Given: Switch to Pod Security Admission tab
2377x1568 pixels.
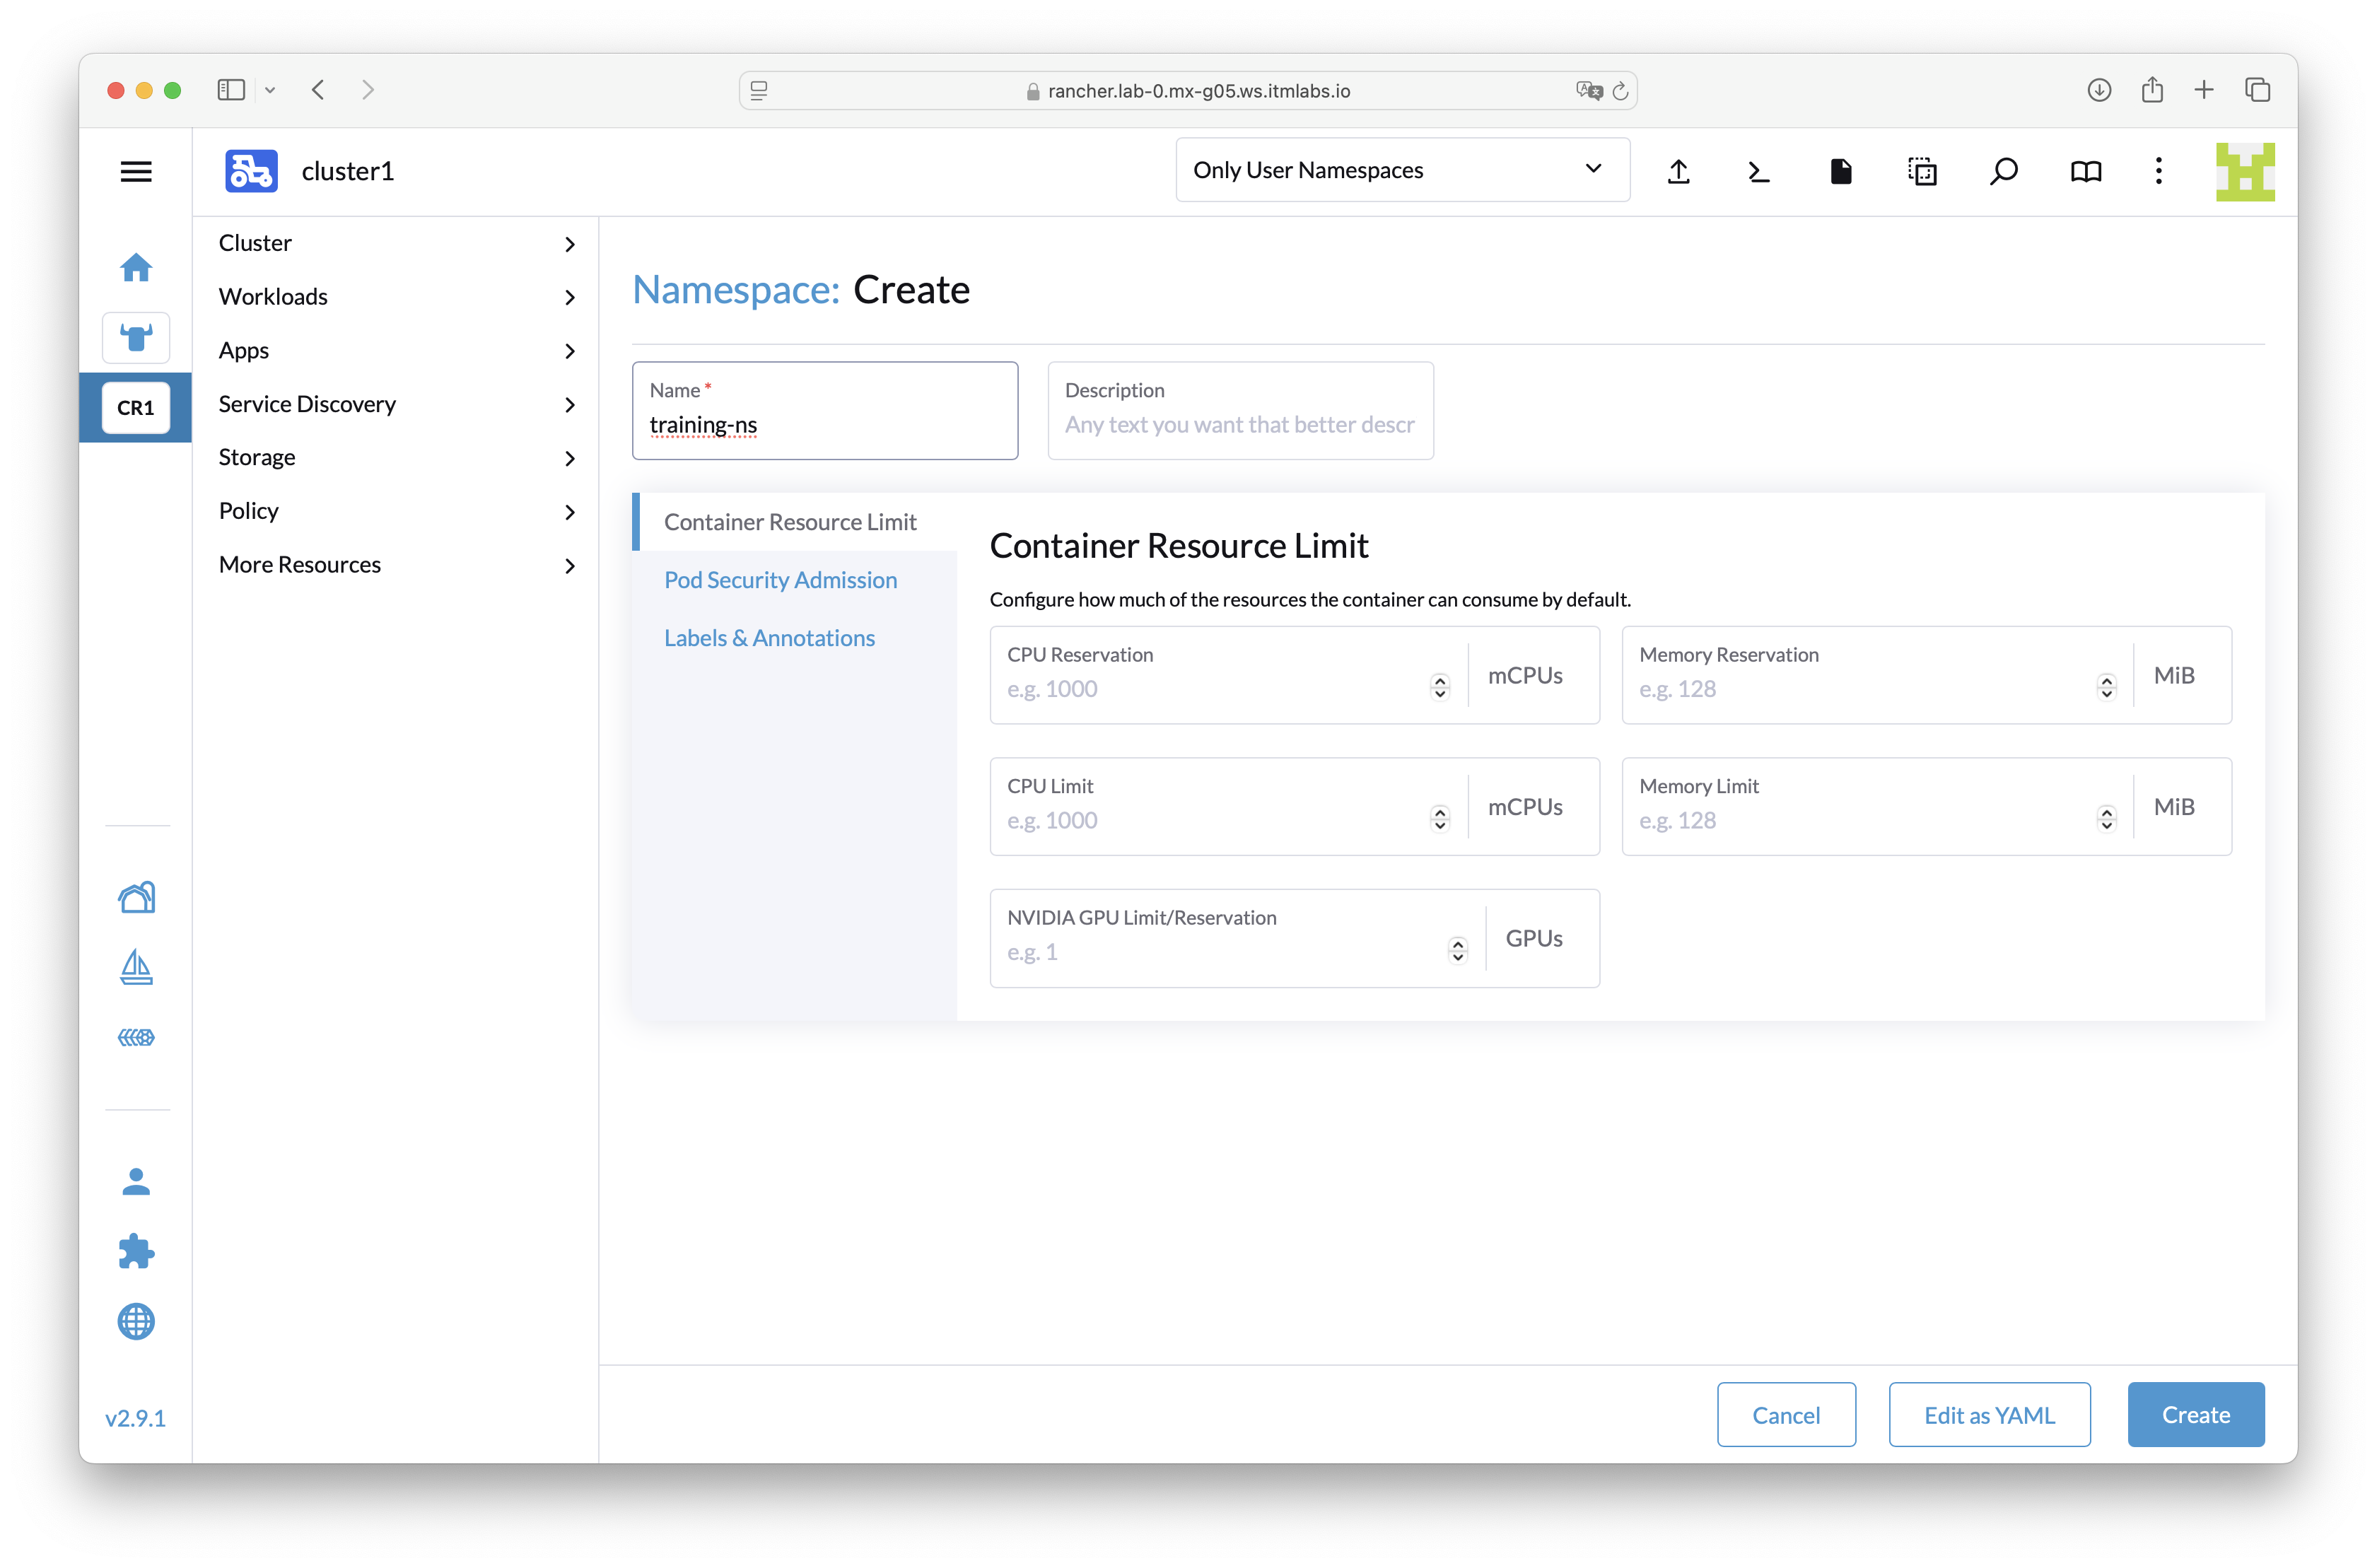Looking at the screenshot, I should [780, 580].
